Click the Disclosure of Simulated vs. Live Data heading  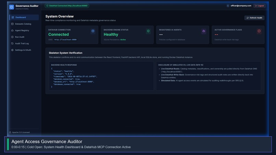coord(180,65)
